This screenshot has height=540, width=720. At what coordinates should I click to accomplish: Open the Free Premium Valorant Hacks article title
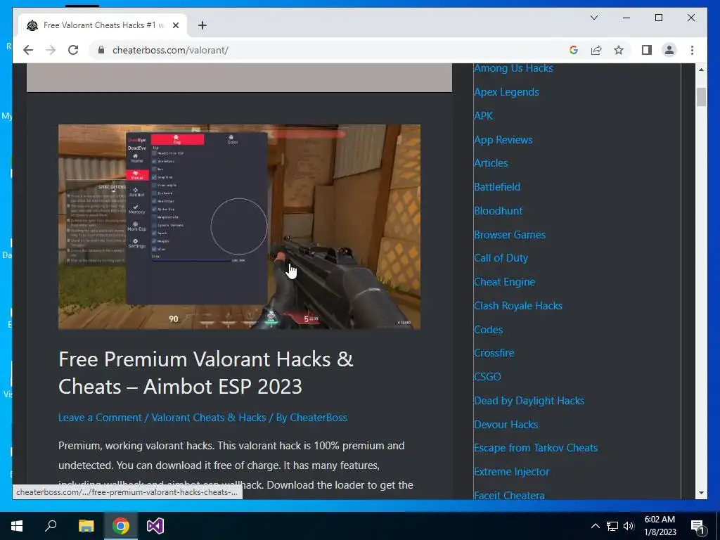[206, 373]
